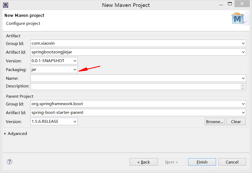Click the help question mark icon

(x=10, y=162)
